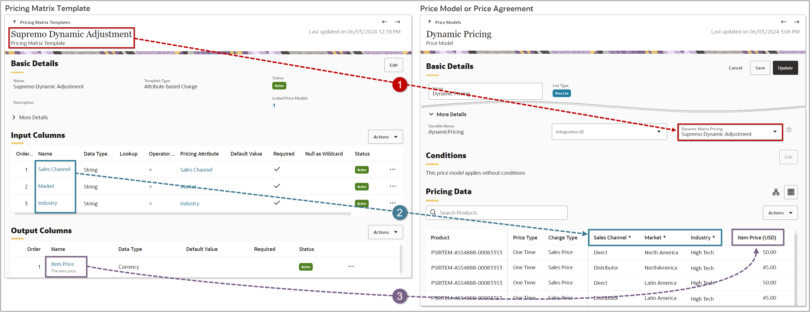Image resolution: width=810 pixels, height=312 pixels.
Task: Toggle Required checkmark for Market input column
Action: (277, 186)
